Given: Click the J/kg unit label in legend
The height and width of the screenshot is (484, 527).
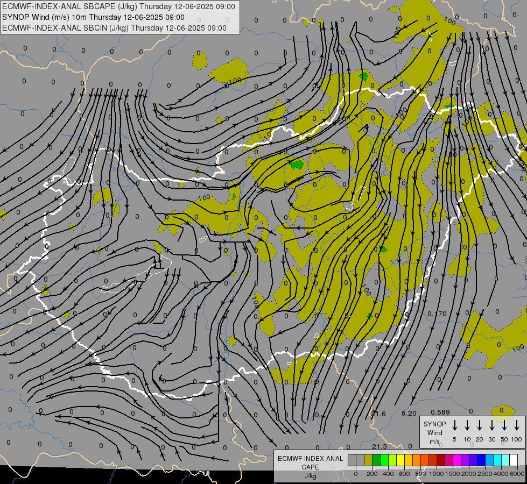Looking at the screenshot, I should (310, 476).
